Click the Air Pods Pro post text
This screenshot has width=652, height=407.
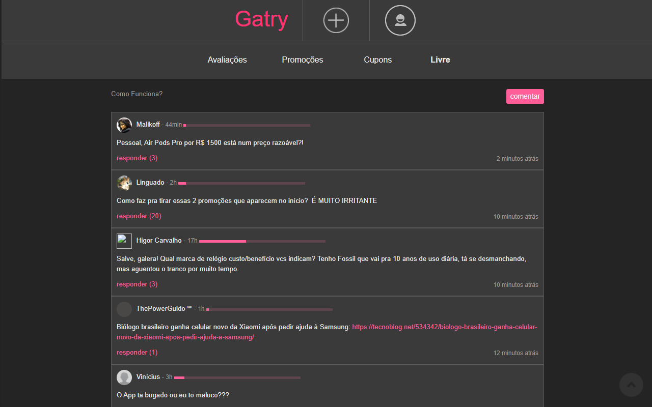[x=210, y=143]
